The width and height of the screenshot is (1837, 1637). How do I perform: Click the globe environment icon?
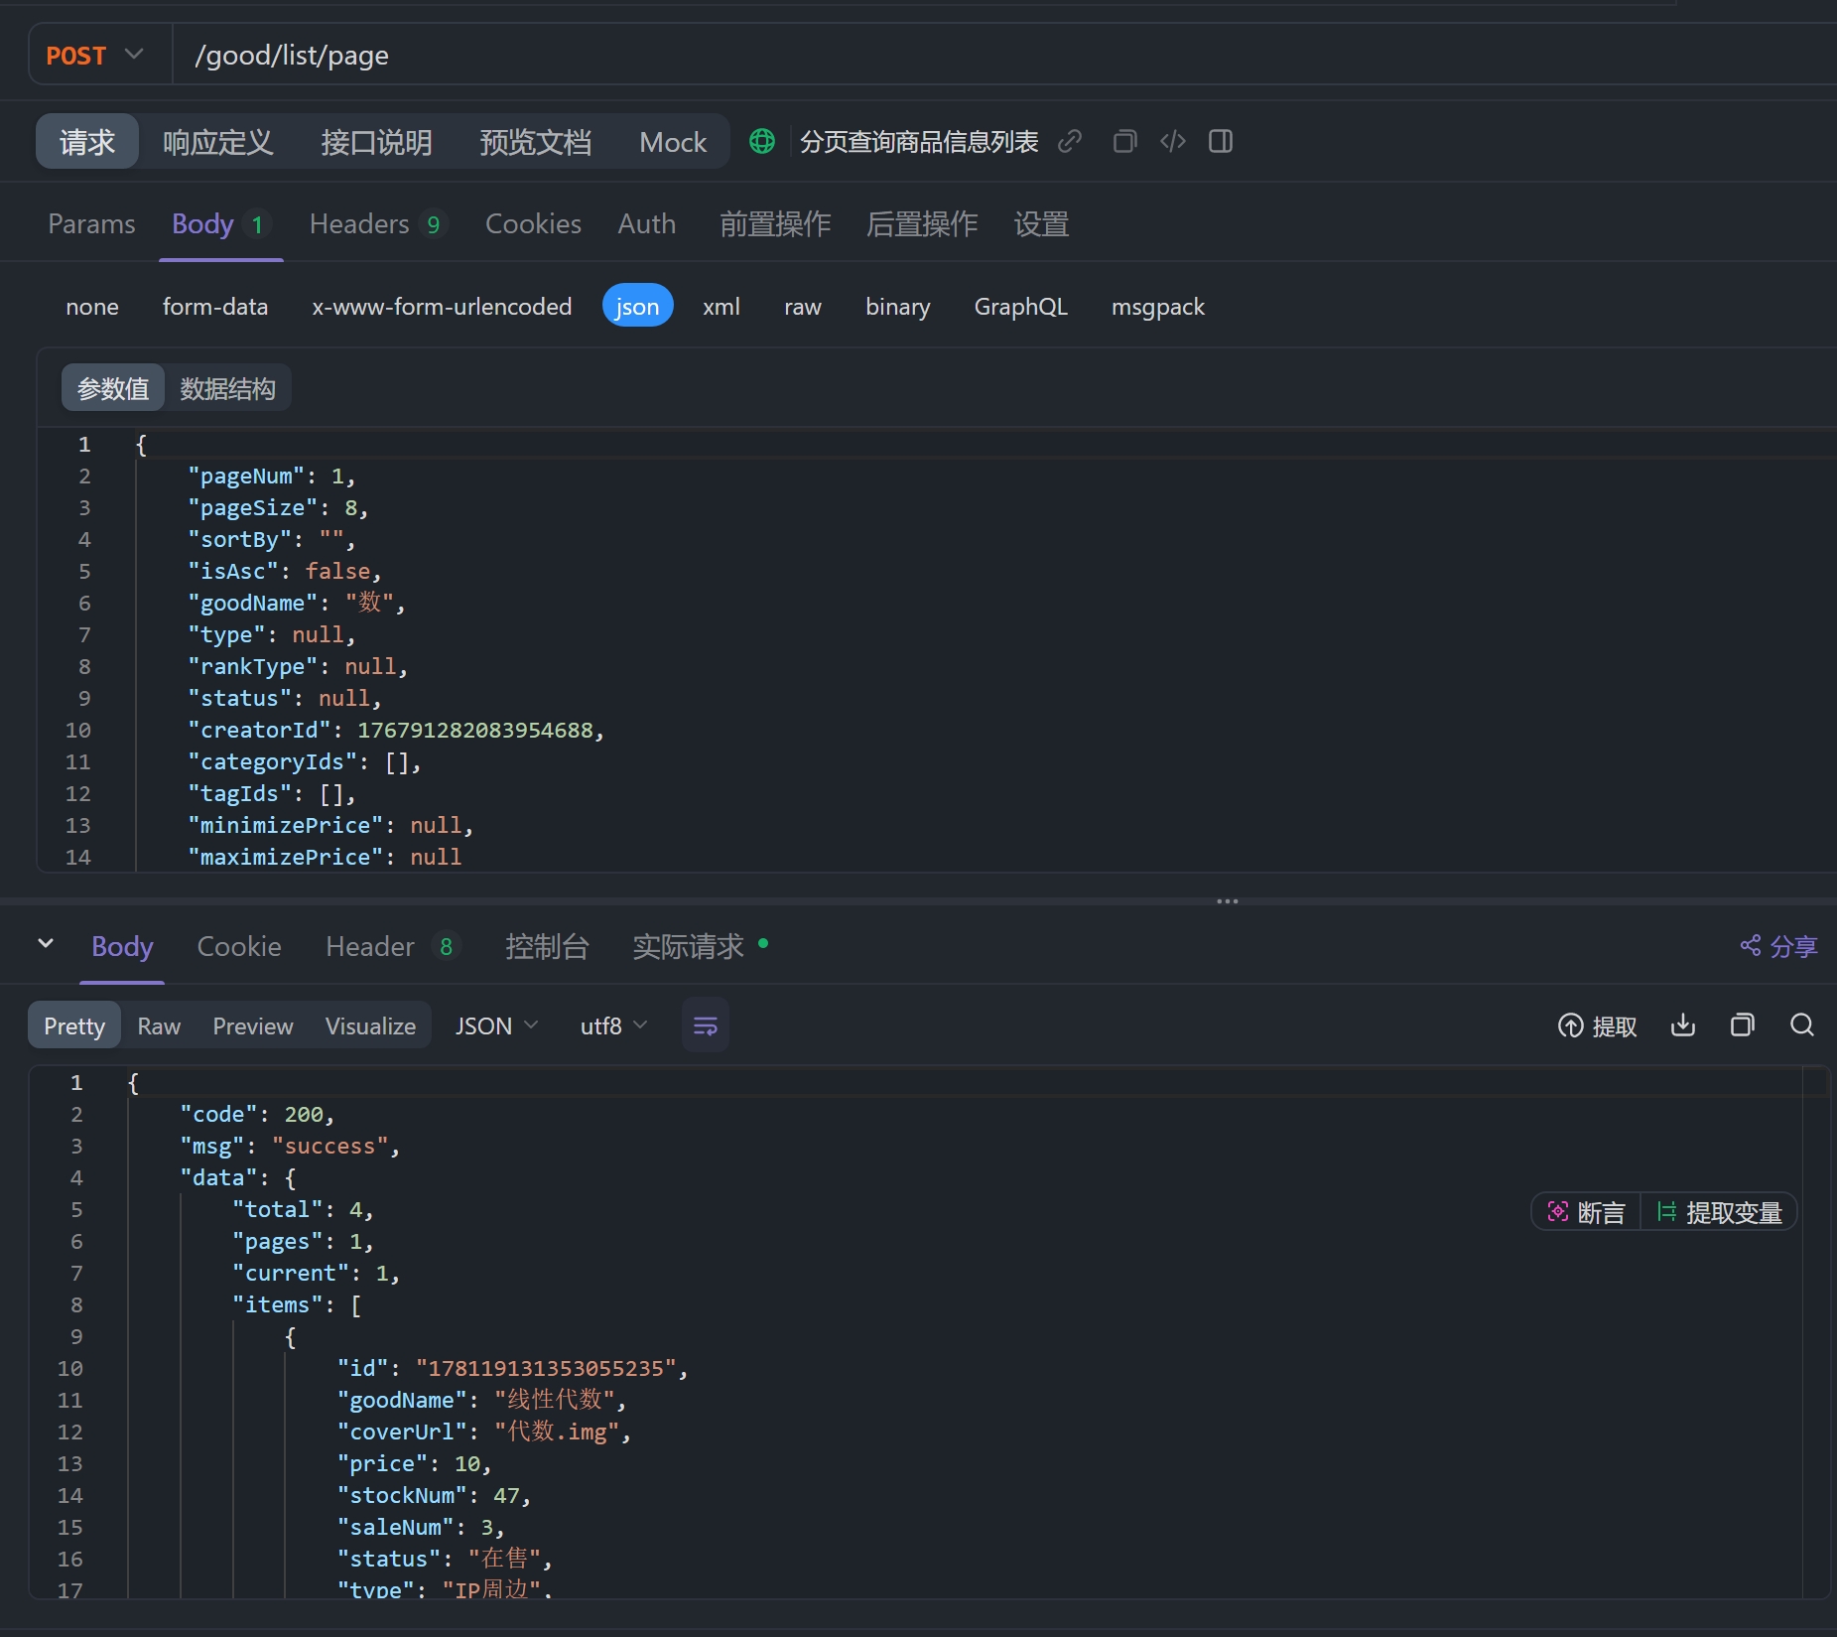coord(761,142)
